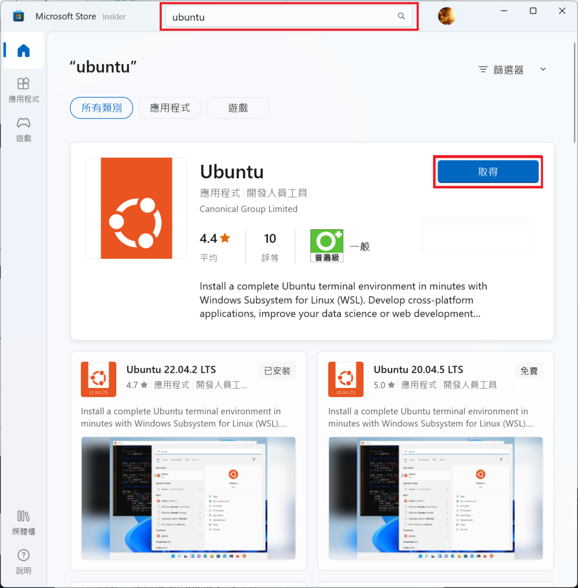Screen dimensions: 578x588
Task: Open 應用程式 section in sidebar
Action: (23, 90)
